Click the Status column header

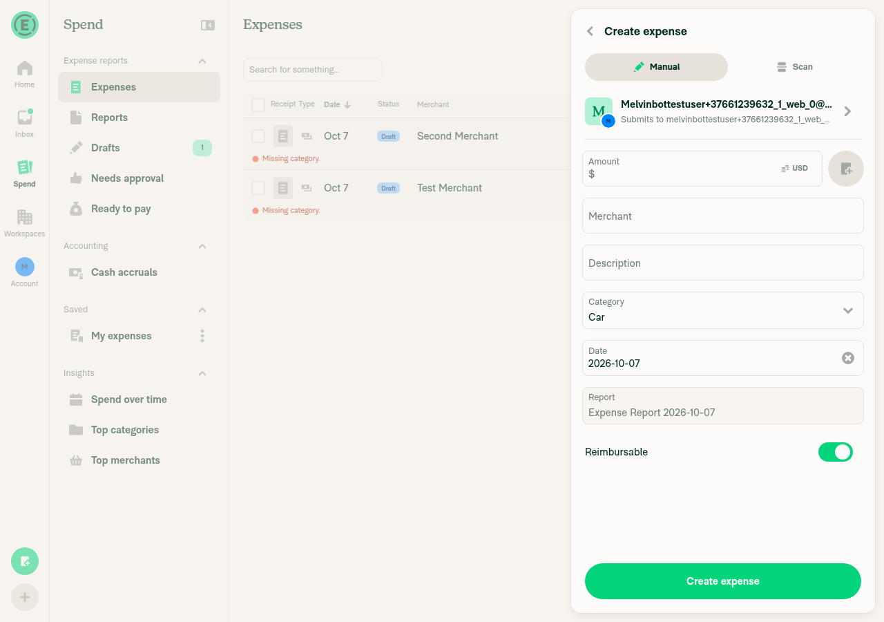(388, 104)
